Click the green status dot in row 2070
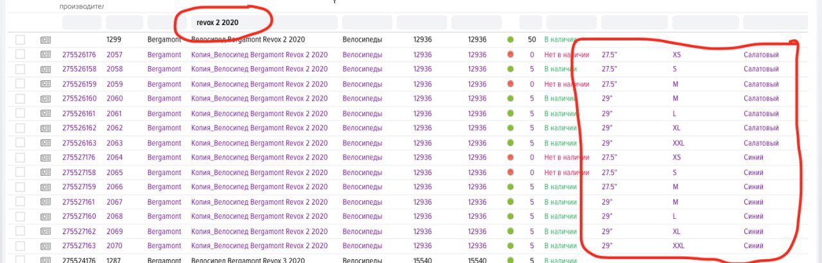Screen dimensions: 822x263 [x=511, y=246]
